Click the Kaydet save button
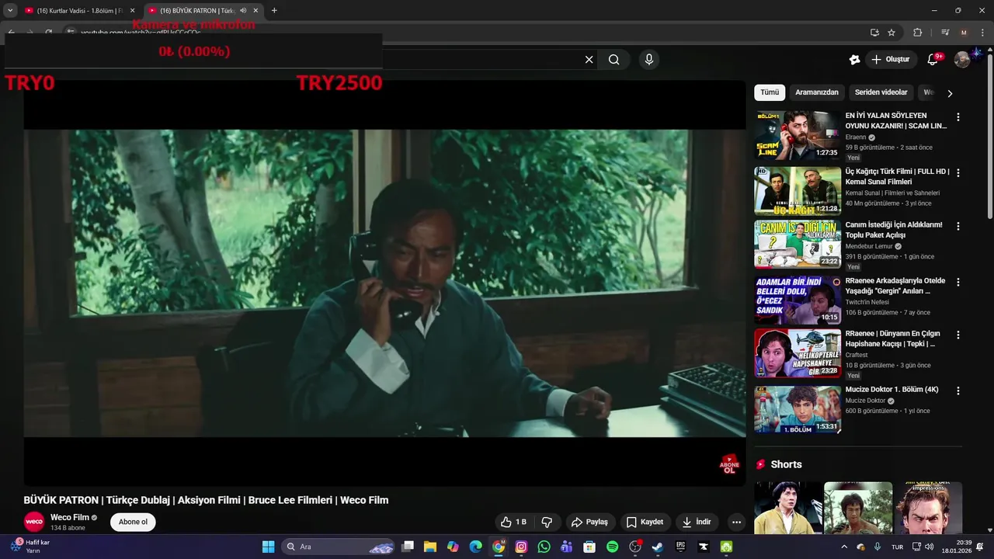994x559 pixels. (x=645, y=523)
